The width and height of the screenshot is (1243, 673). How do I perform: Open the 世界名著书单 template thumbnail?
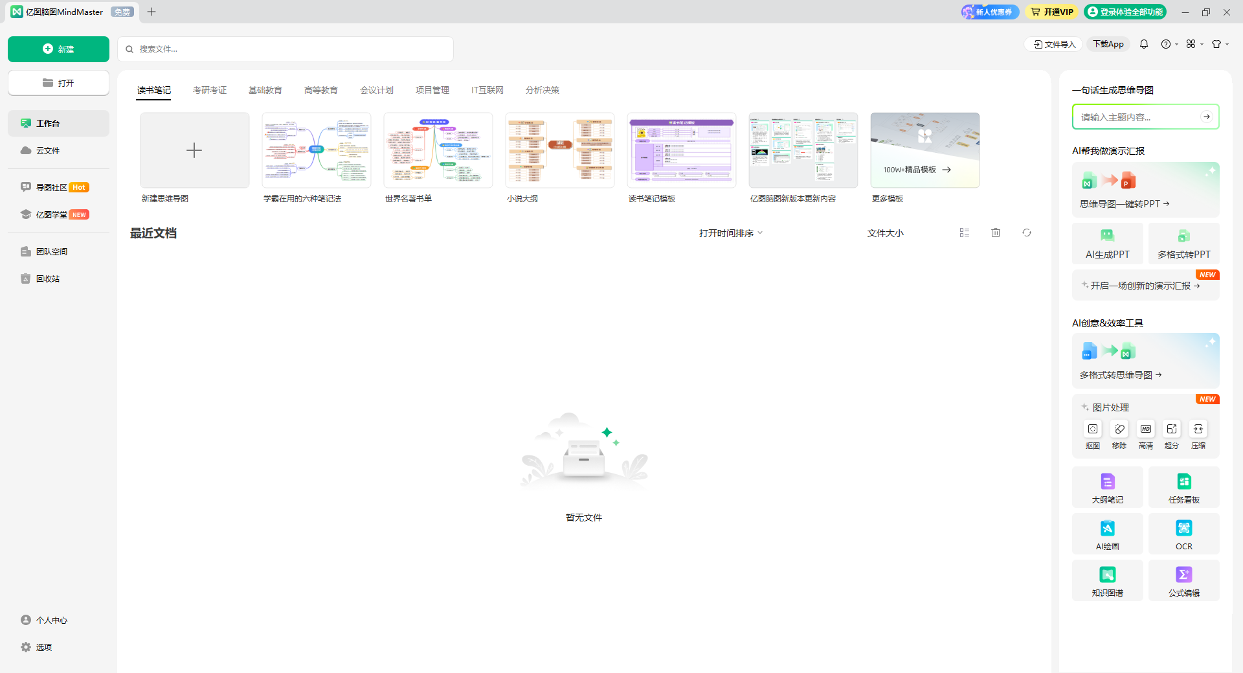tap(438, 150)
